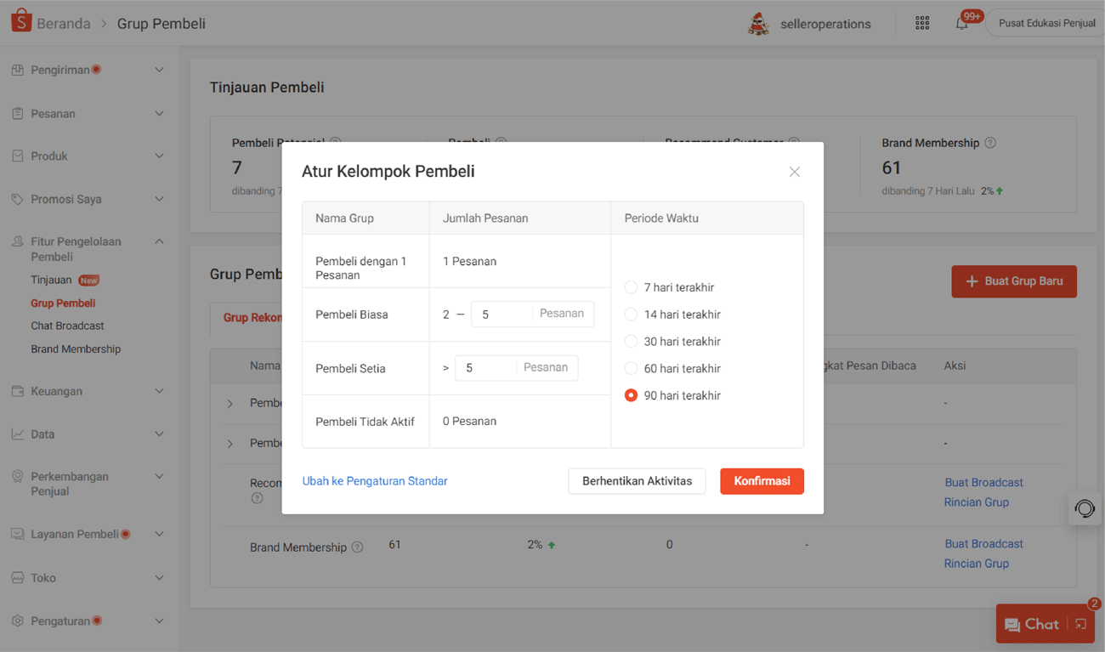
Task: Click the Produk sidebar icon
Action: tap(17, 156)
